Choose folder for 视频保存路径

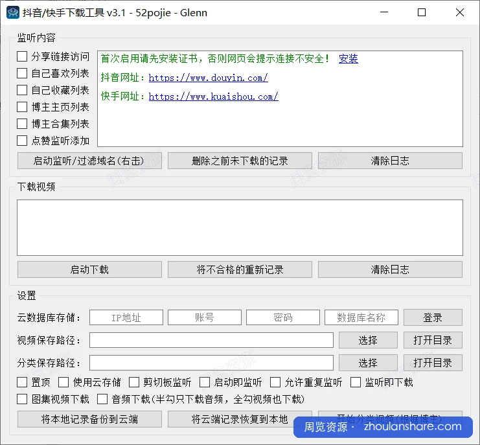(368, 340)
